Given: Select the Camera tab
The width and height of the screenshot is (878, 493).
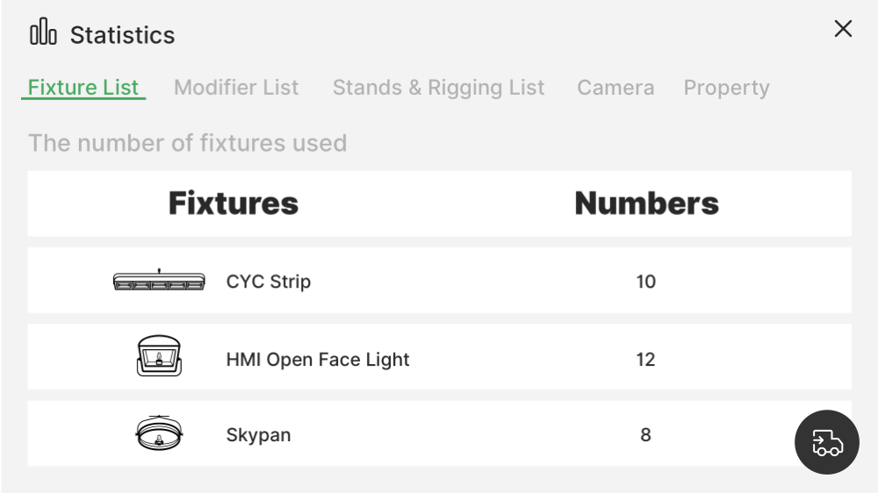Looking at the screenshot, I should tap(615, 88).
